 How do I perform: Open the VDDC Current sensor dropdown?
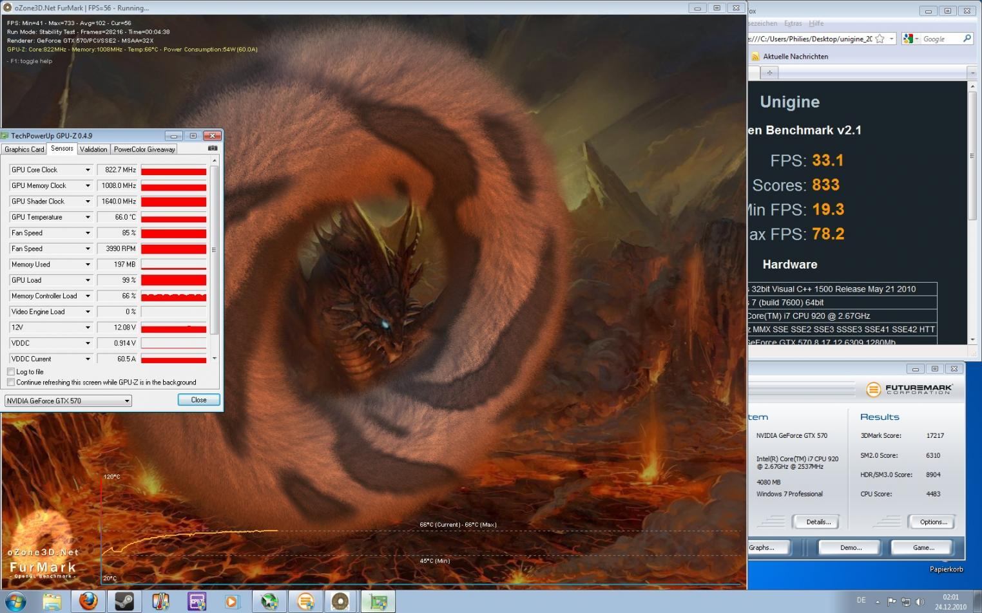tap(88, 359)
